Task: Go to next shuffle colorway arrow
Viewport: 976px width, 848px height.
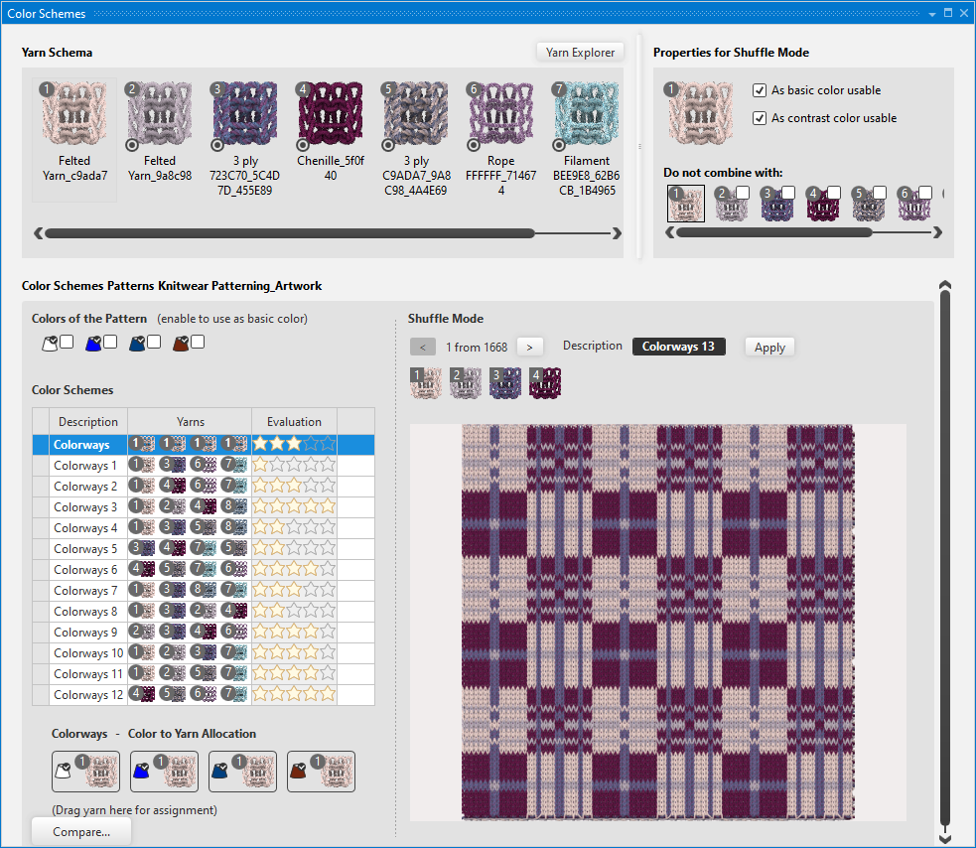Action: tap(529, 347)
